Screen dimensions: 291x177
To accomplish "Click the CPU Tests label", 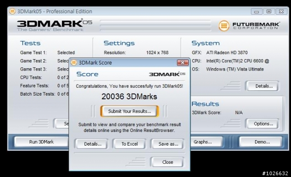I will 31,77.
